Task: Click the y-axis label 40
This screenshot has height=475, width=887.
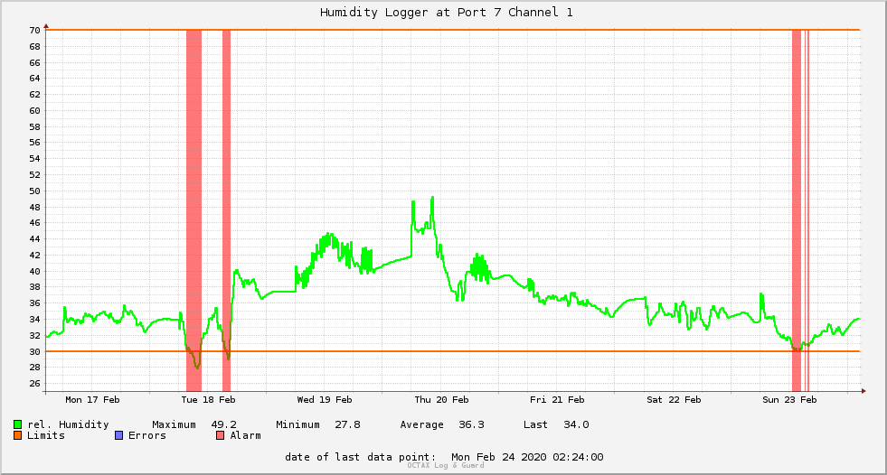Action: click(35, 271)
